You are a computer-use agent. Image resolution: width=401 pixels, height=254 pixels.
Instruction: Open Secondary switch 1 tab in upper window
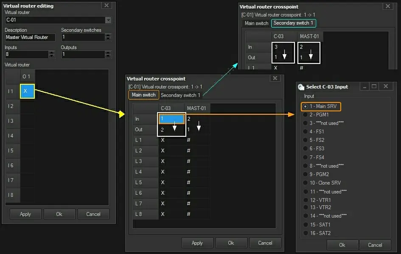293,23
